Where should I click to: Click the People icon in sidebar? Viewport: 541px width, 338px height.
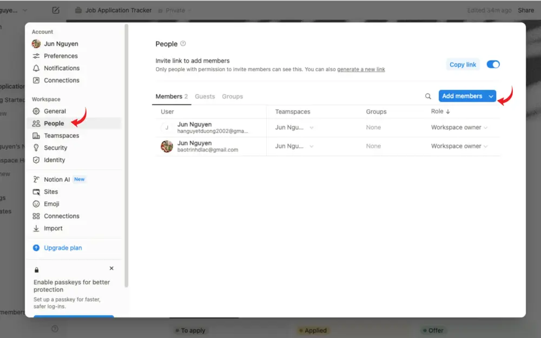tap(36, 123)
